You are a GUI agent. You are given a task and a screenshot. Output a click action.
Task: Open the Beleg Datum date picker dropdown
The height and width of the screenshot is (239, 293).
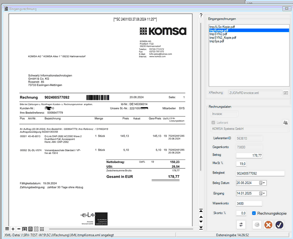click(262, 183)
